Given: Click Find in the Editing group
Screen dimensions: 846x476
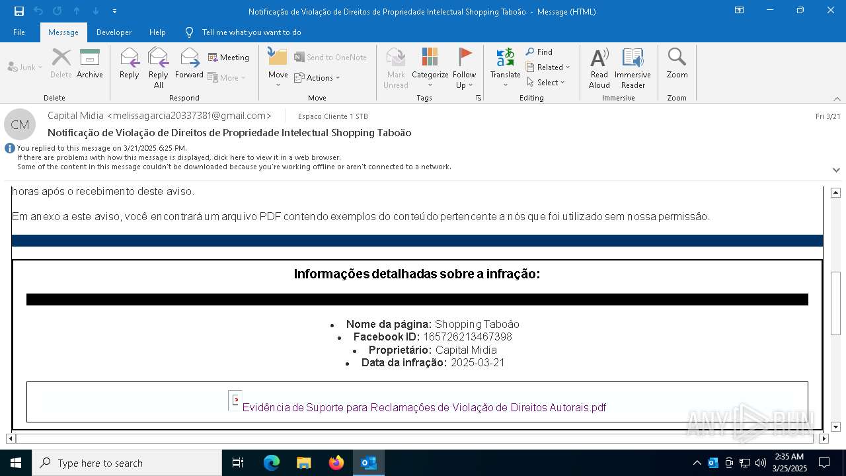Looking at the screenshot, I should (x=539, y=52).
